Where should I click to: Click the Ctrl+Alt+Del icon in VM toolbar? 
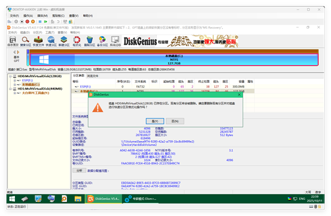10,21
